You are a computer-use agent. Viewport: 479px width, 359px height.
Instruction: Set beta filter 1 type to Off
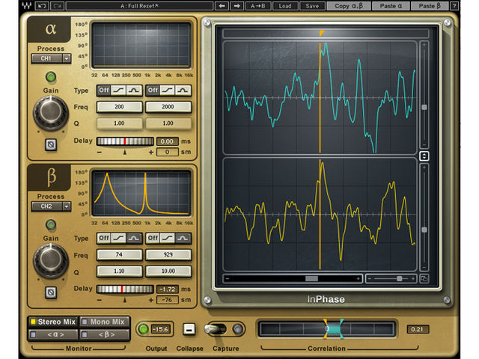click(104, 239)
